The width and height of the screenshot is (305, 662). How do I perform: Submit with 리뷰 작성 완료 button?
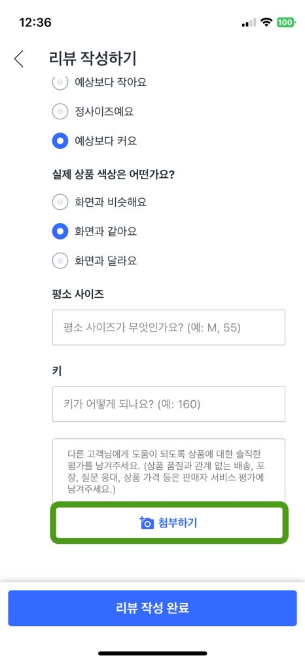click(152, 608)
